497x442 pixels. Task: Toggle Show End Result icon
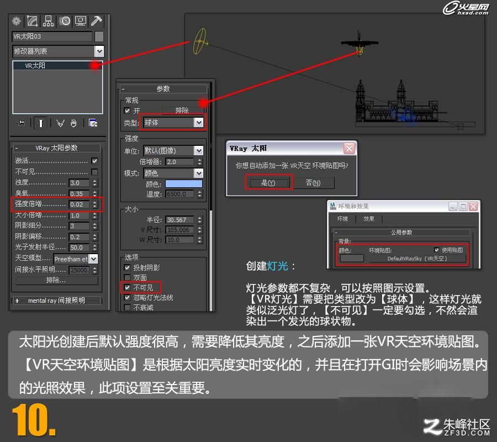point(40,123)
